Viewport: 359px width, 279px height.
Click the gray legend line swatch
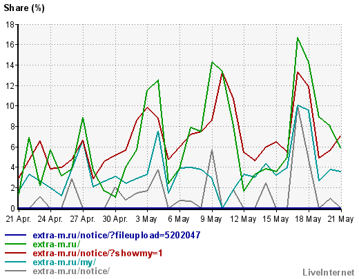(16, 271)
